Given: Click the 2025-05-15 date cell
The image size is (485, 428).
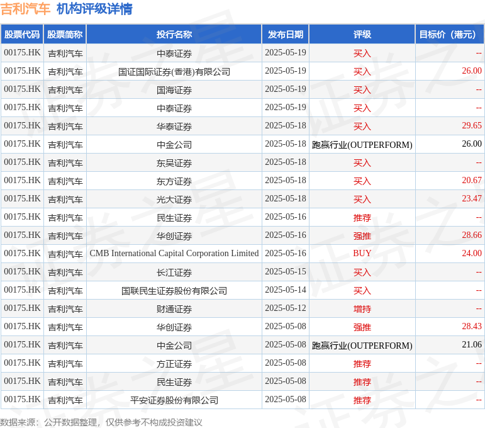Looking at the screenshot, I should point(286,271).
